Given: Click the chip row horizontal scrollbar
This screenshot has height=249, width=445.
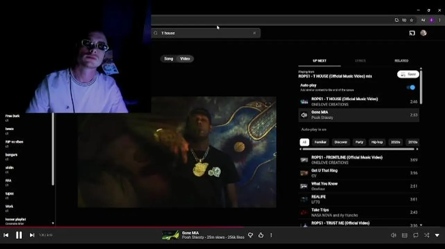Looking at the screenshot, I should pyautogui.click(x=358, y=149).
